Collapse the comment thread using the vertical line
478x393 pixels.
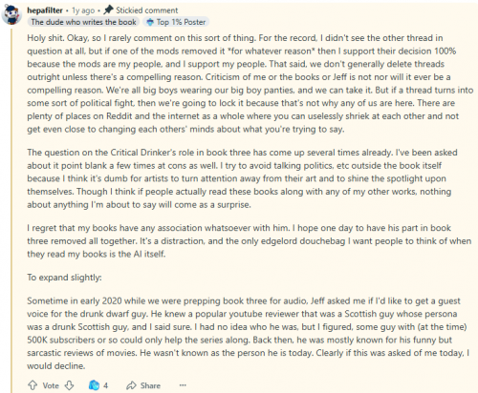click(x=11, y=211)
